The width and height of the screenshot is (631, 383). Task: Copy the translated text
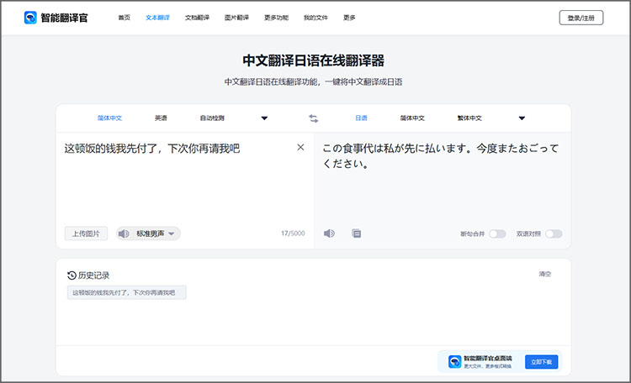point(357,233)
